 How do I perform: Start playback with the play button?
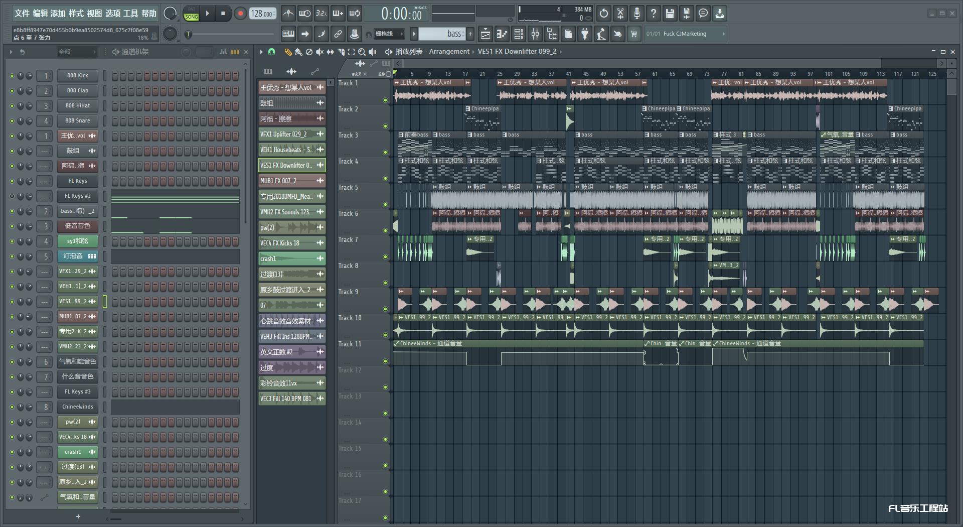pyautogui.click(x=208, y=14)
